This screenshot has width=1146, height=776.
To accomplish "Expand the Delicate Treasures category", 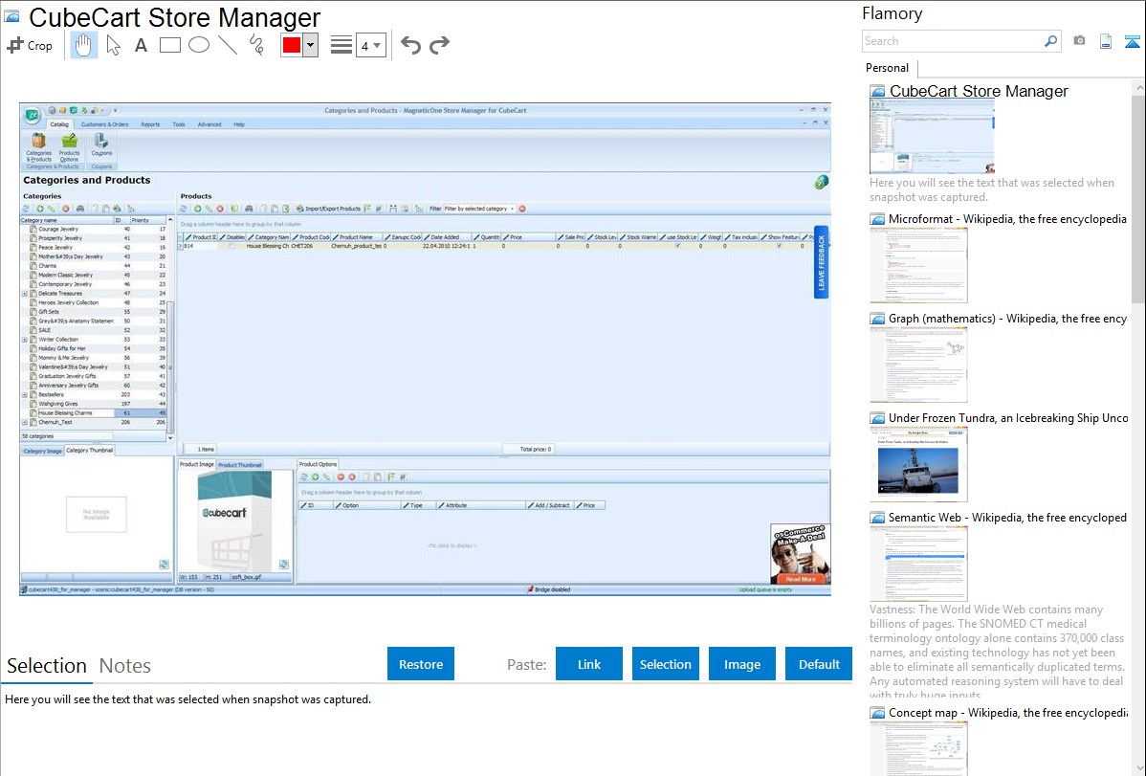I will [25, 294].
